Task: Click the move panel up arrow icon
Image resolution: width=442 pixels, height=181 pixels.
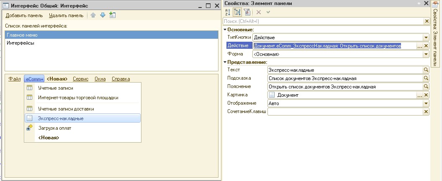Action: pyautogui.click(x=93, y=15)
